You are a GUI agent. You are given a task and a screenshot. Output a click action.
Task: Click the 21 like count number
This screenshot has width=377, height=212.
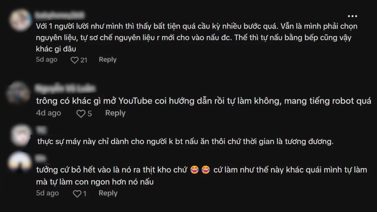click(84, 60)
